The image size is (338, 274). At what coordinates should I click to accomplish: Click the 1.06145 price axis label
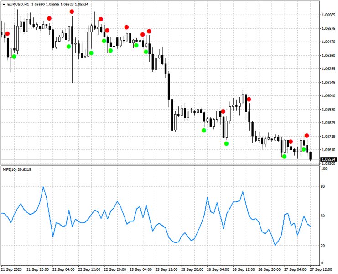click(328, 82)
